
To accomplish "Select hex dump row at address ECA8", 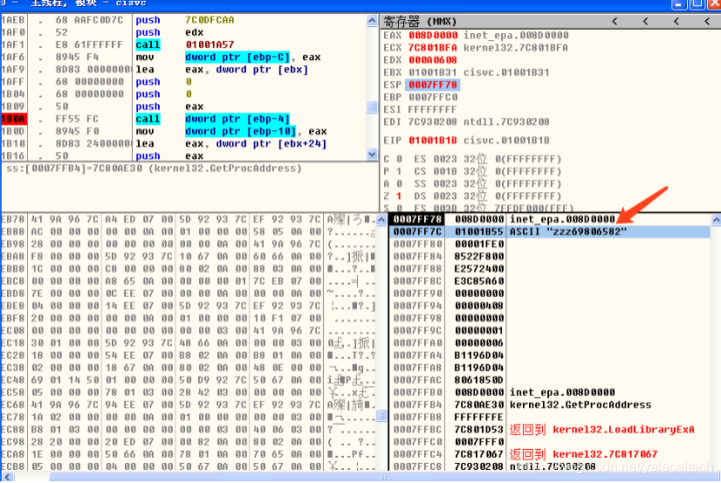I will click(x=189, y=454).
